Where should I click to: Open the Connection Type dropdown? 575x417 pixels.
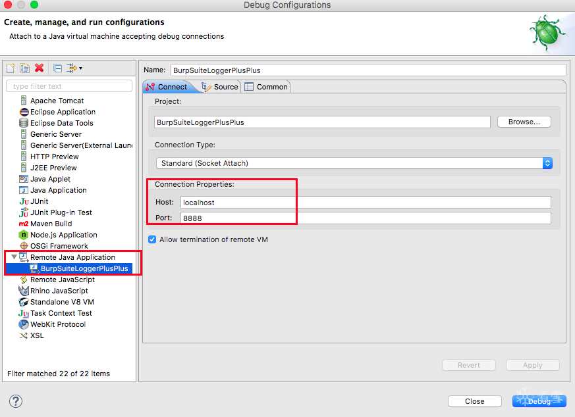click(x=354, y=163)
